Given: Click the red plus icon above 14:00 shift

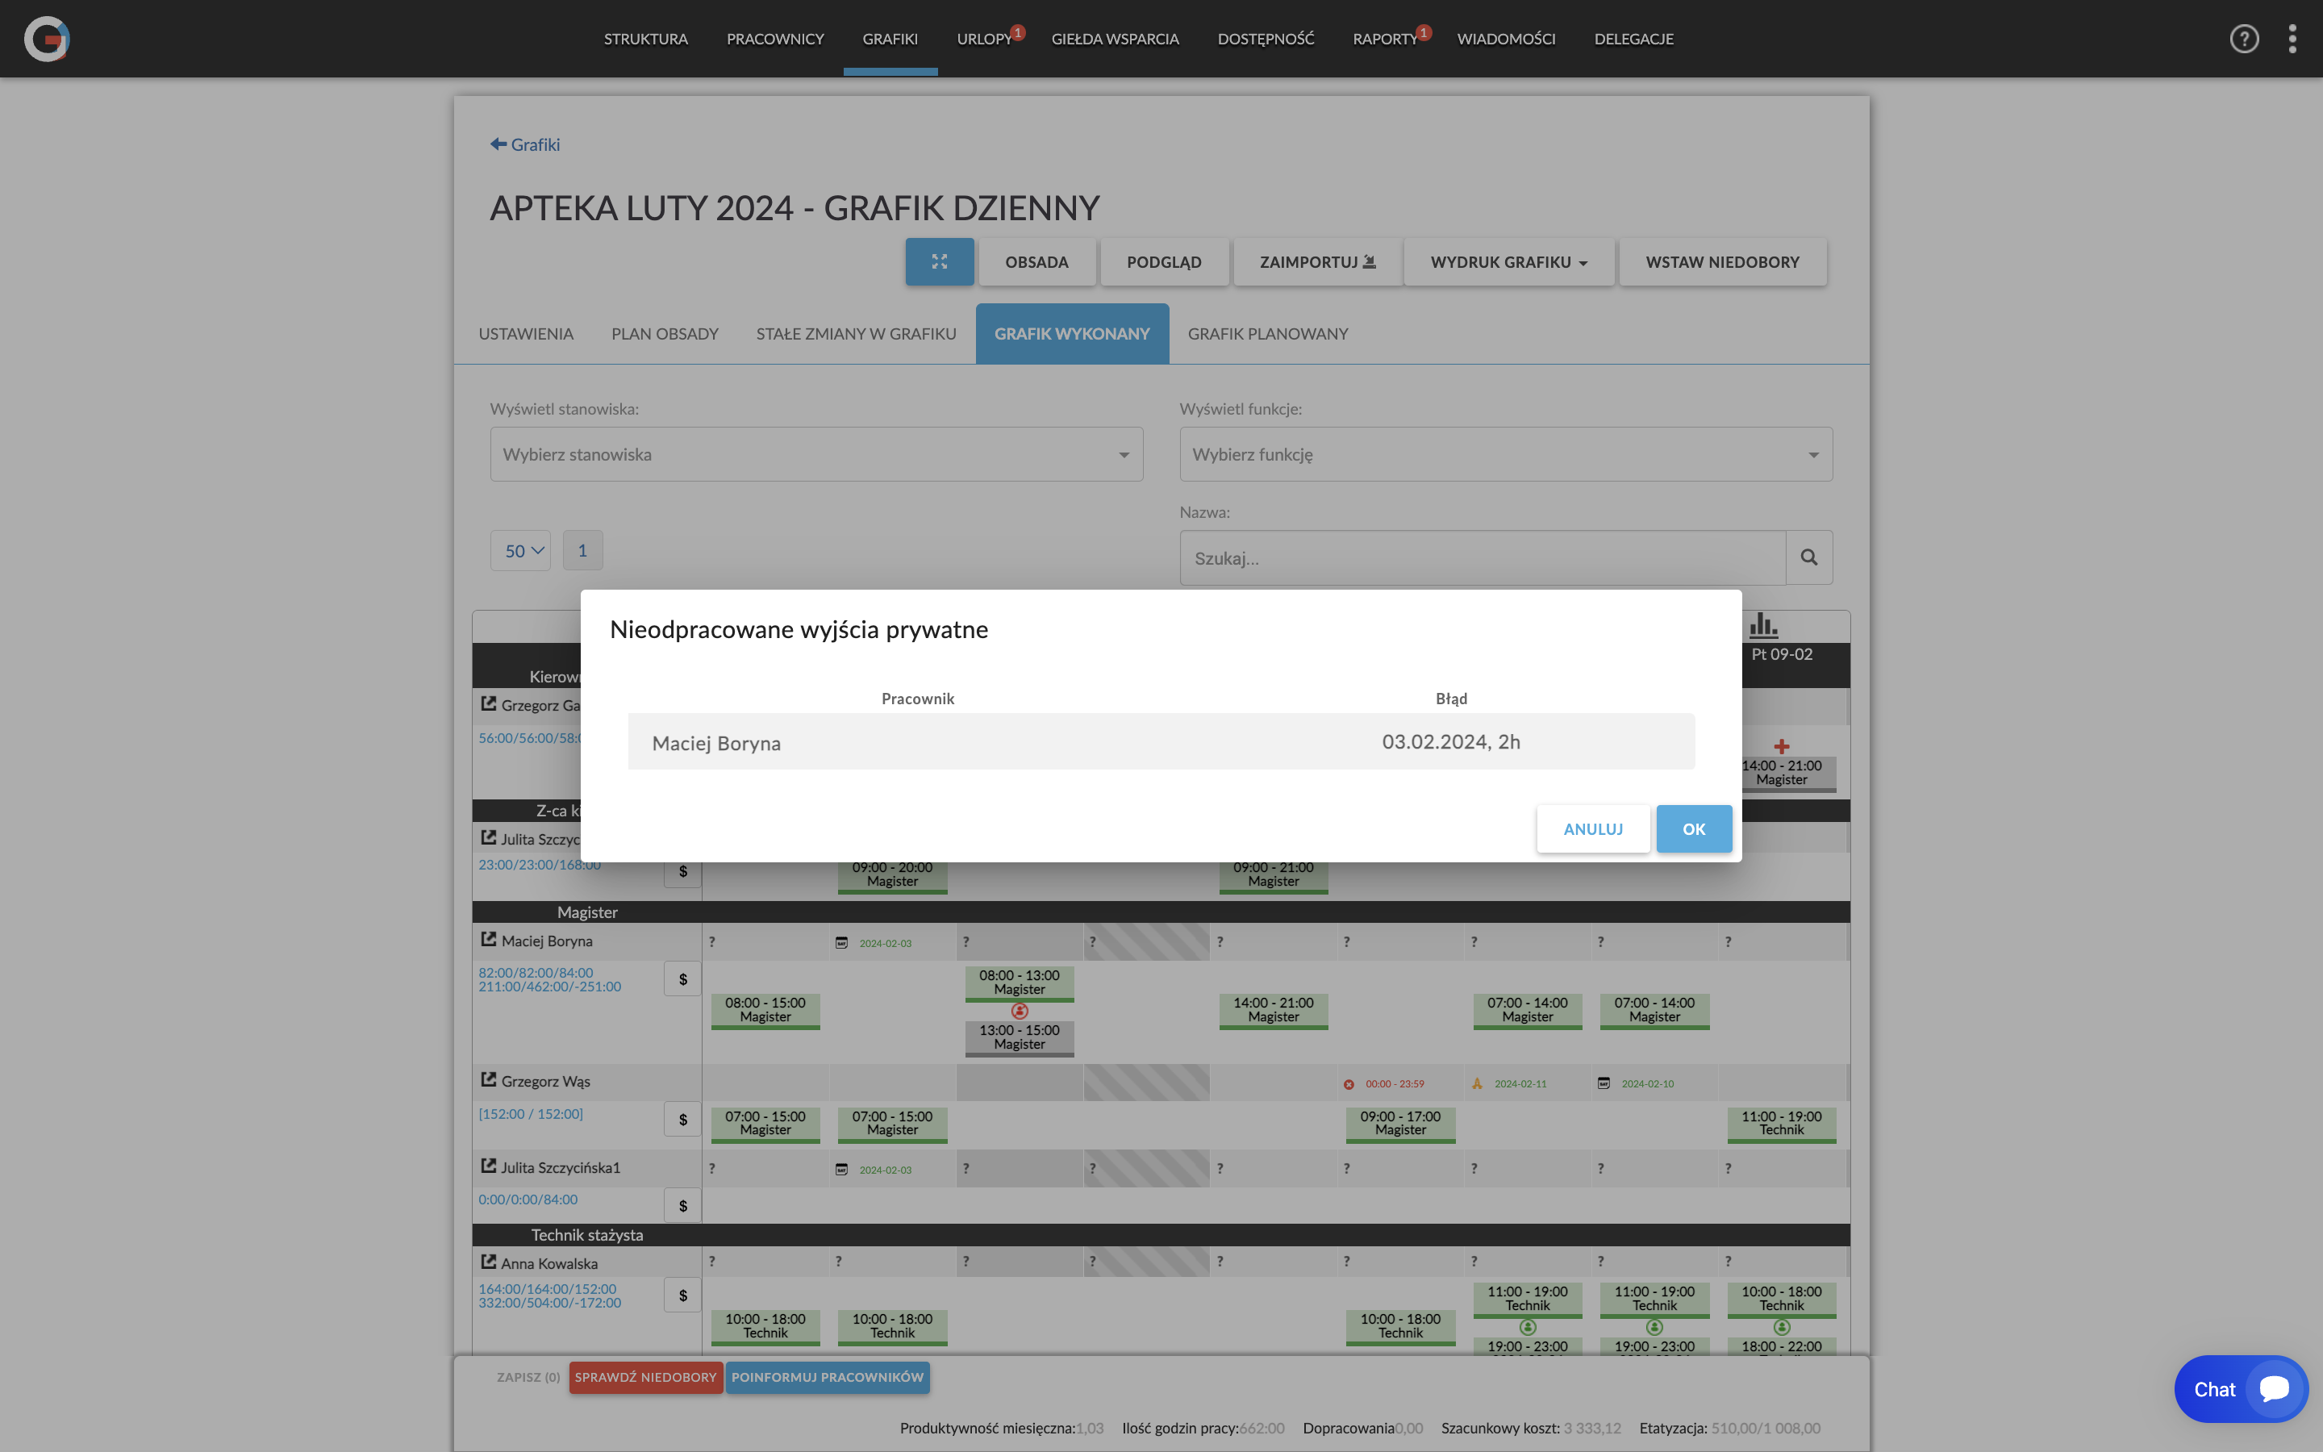Looking at the screenshot, I should click(1782, 746).
